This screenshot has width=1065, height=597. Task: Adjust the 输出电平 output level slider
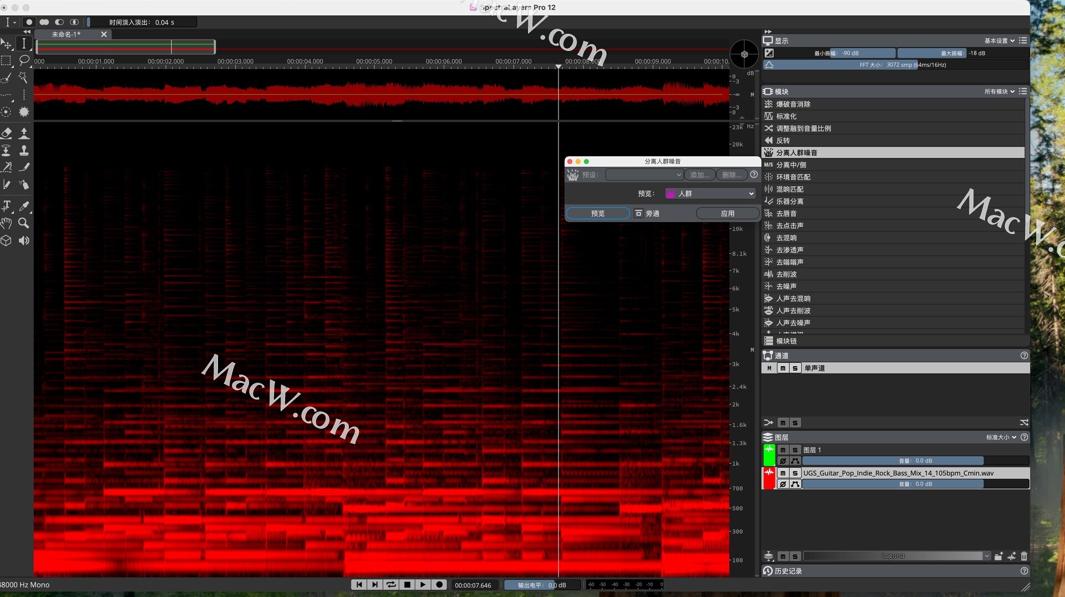[541, 585]
